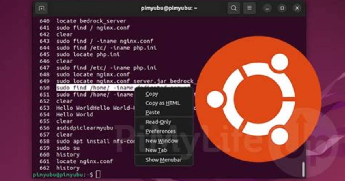Open a new terminal tab with the header icon
Image resolution: width=345 pixels, height=181 pixels.
click(41, 8)
